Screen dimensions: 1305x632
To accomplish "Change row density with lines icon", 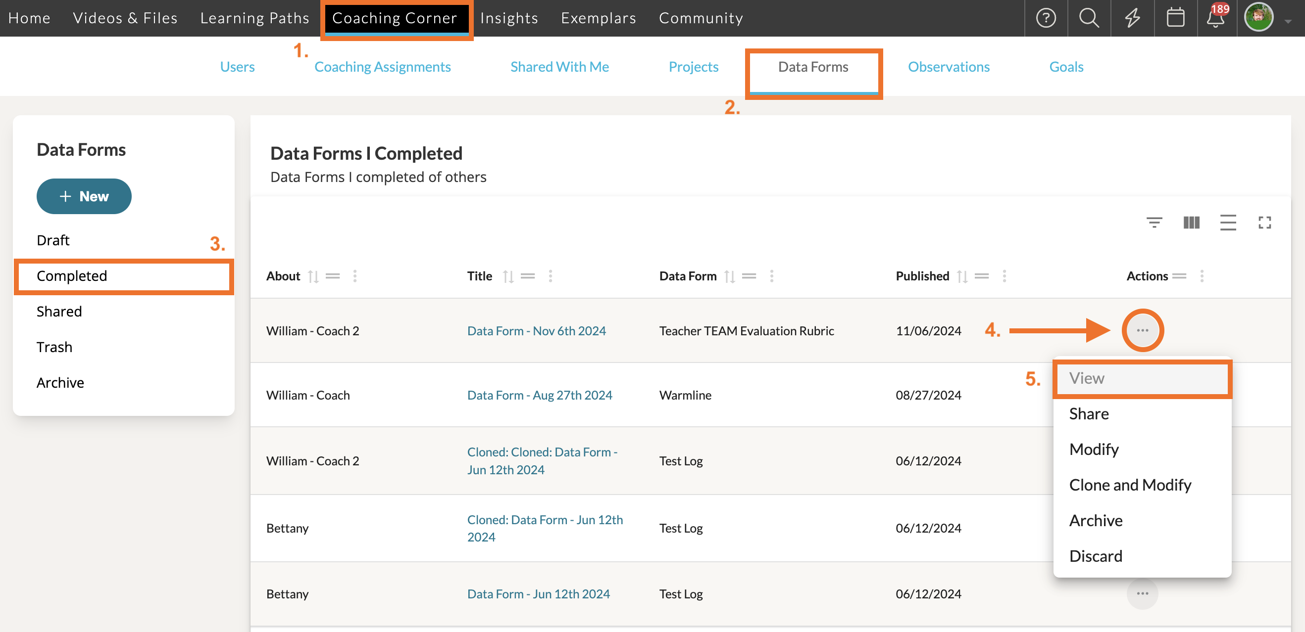I will point(1227,222).
